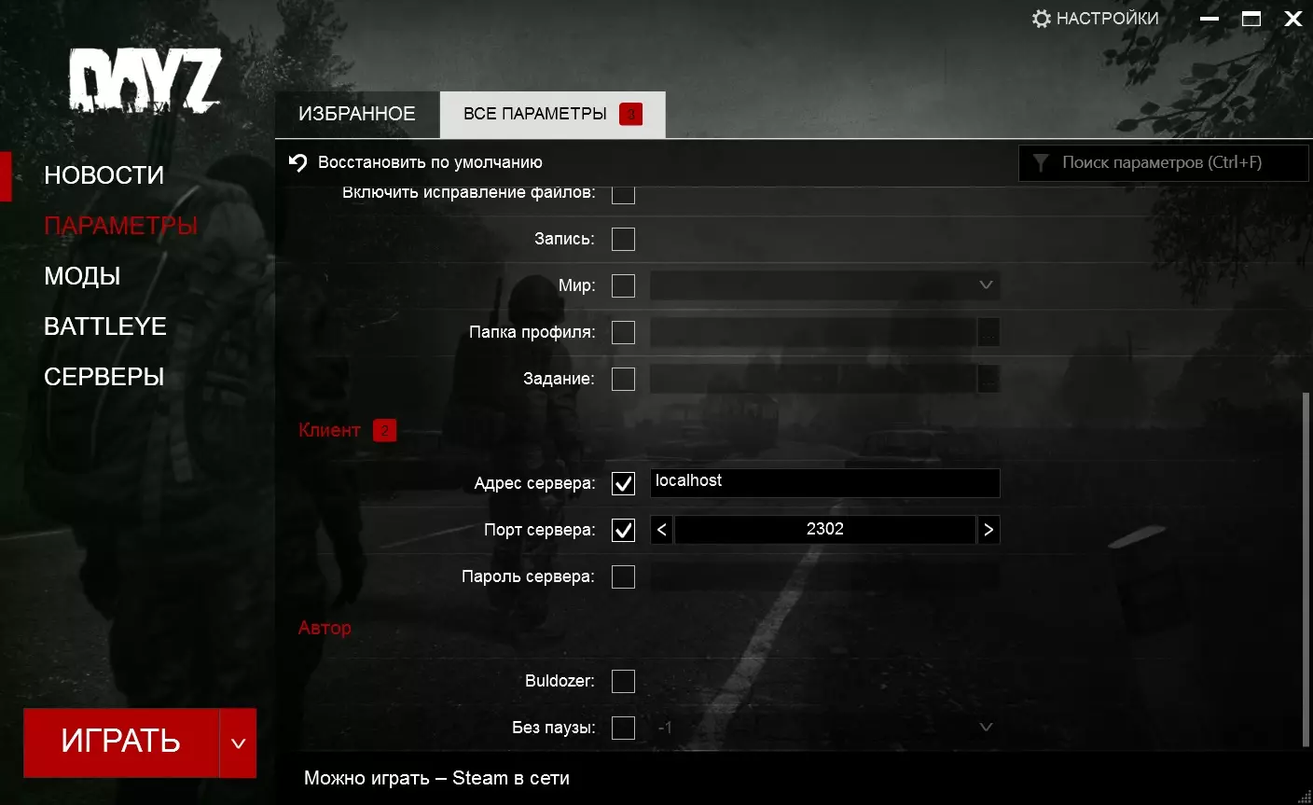
Task: Enable the Пароль сервера checkbox
Action: [x=623, y=576]
